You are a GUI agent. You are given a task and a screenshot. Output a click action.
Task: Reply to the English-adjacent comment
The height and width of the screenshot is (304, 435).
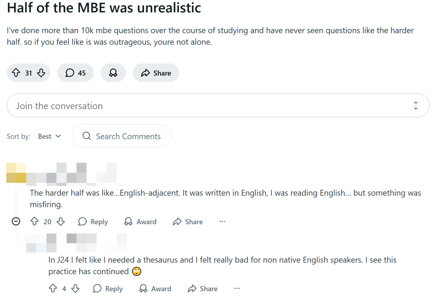pos(93,222)
